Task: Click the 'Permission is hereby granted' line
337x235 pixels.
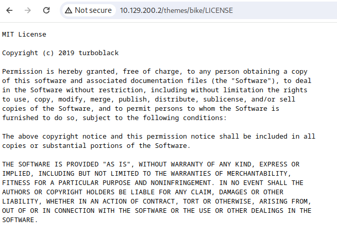Action: [x=155, y=72]
